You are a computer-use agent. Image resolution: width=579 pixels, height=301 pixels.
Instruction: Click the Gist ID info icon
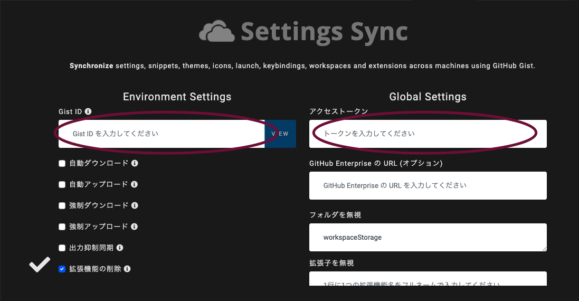point(88,111)
